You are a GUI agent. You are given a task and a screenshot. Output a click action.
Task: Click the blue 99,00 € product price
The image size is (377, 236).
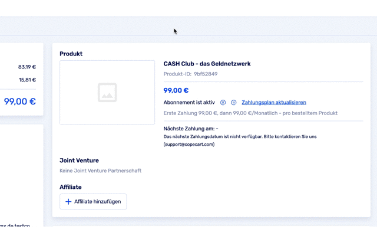pyautogui.click(x=176, y=90)
